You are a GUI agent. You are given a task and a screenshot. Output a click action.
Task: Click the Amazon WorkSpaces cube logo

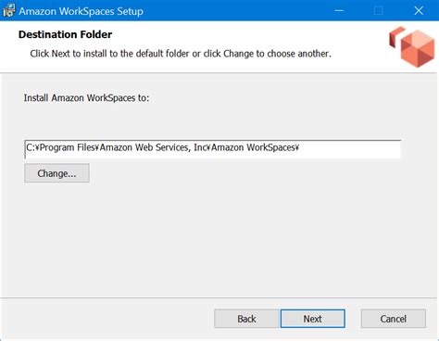click(412, 46)
